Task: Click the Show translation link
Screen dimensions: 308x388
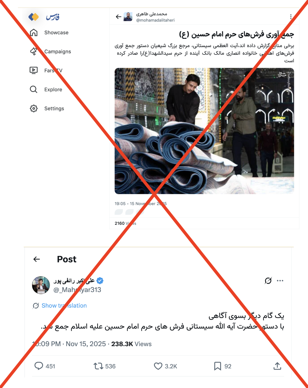Action: pyautogui.click(x=64, y=305)
